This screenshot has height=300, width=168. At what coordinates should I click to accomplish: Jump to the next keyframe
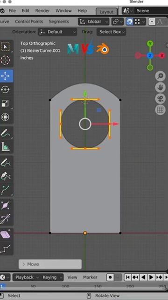[159, 277]
